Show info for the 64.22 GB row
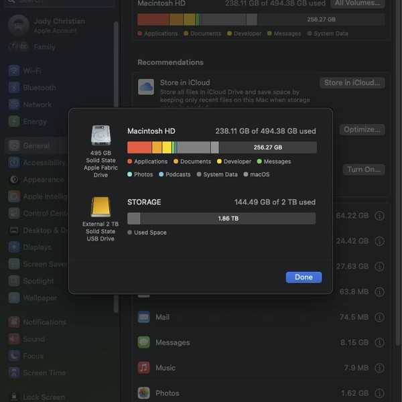 [379, 216]
